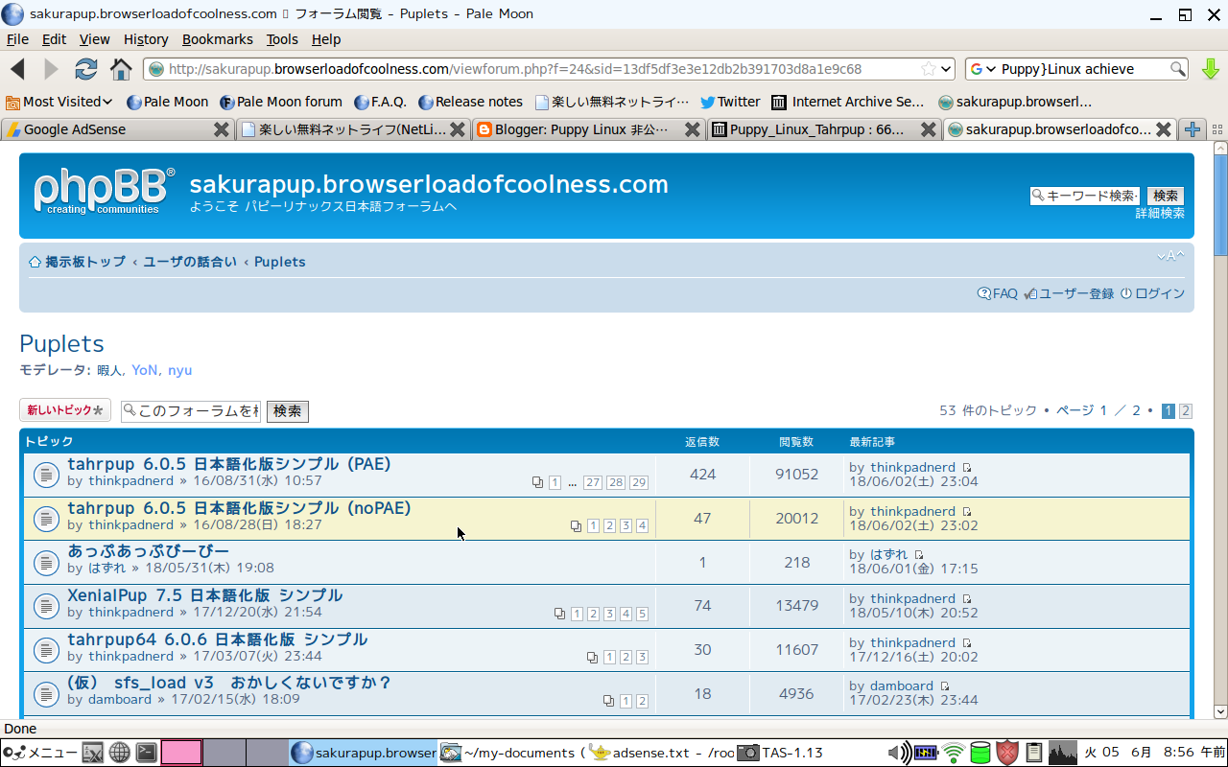
Task: Open topic tahrpup 6.0.5 日本語化版シンプル (noPAE)
Action: pos(239,508)
